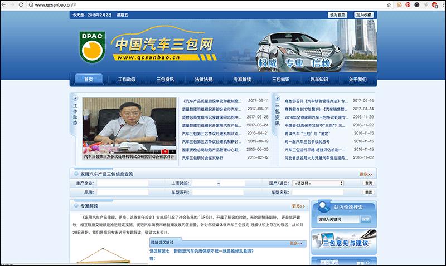The image size is (446, 266).
Task: Click the 车型名称 input field
Action: [x=318, y=192]
